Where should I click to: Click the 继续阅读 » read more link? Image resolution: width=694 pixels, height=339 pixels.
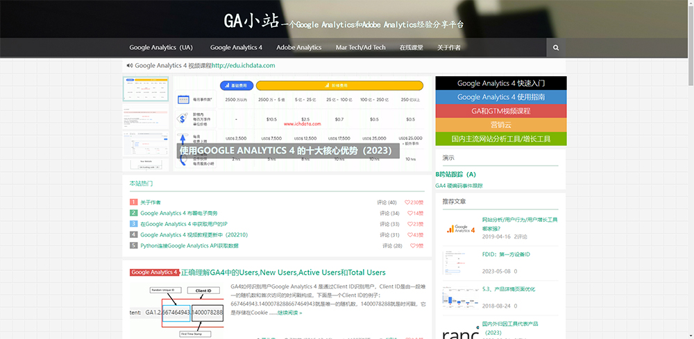289,313
